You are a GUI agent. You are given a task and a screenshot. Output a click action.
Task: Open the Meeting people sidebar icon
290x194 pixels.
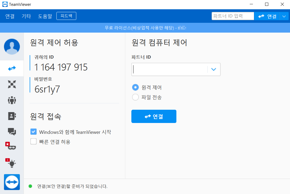[12, 100]
